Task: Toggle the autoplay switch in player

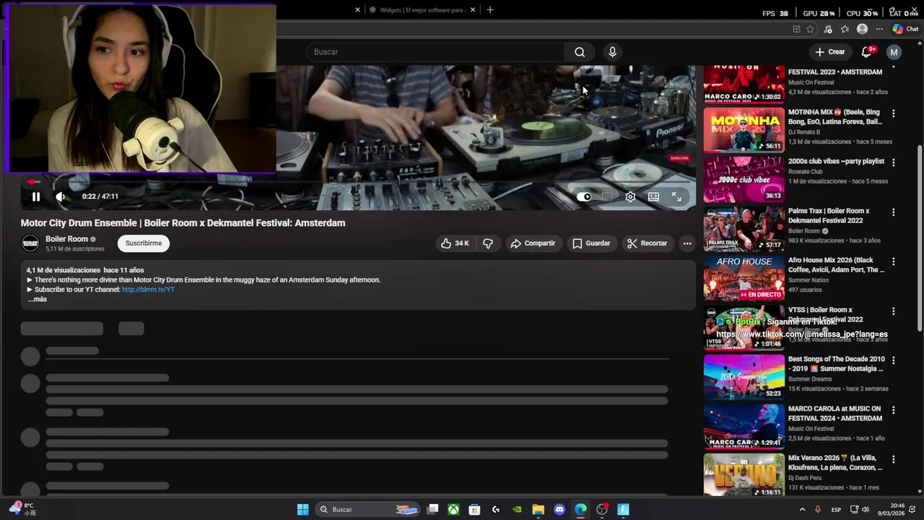Action: coord(584,196)
